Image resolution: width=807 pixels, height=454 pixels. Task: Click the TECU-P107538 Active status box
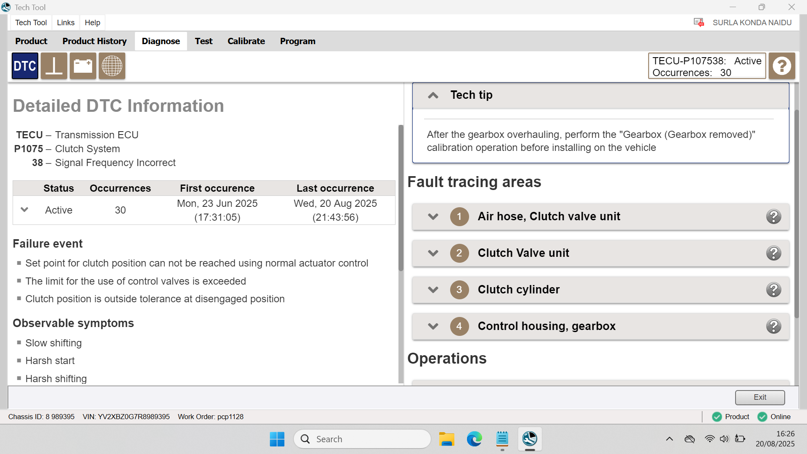point(707,66)
